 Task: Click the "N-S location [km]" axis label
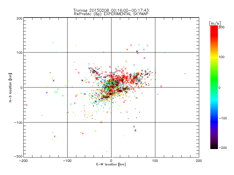10,87
